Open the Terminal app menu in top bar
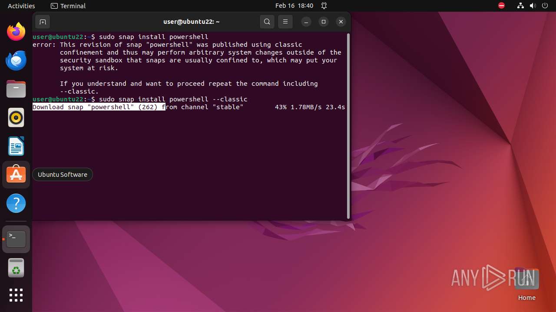This screenshot has height=312, width=556. coord(68,6)
